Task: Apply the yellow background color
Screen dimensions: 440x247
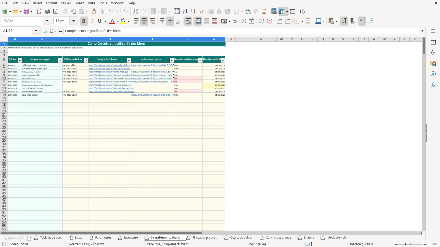Action: tap(123, 21)
